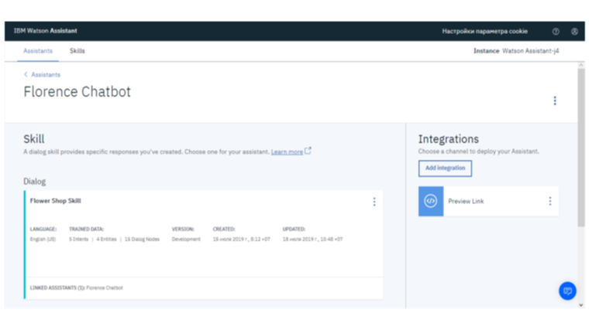Screen dimensions: 589x330
Task: Open the user profile icon in header
Action: [x=574, y=32]
